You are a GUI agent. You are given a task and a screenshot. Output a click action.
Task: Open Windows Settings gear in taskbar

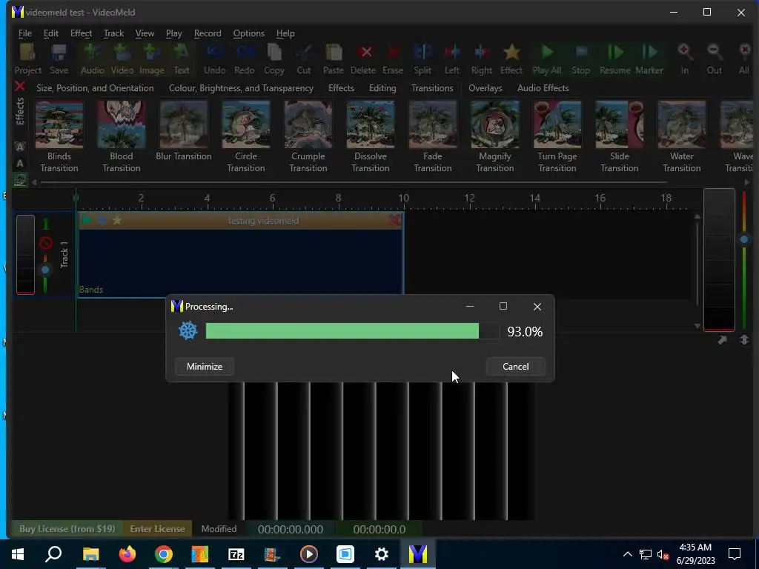[382, 554]
